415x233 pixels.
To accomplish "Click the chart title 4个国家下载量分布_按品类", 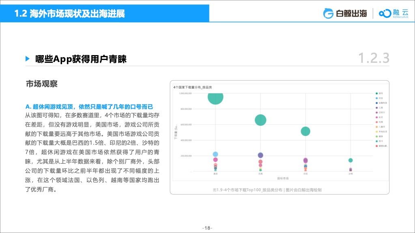I will [x=192, y=87].
